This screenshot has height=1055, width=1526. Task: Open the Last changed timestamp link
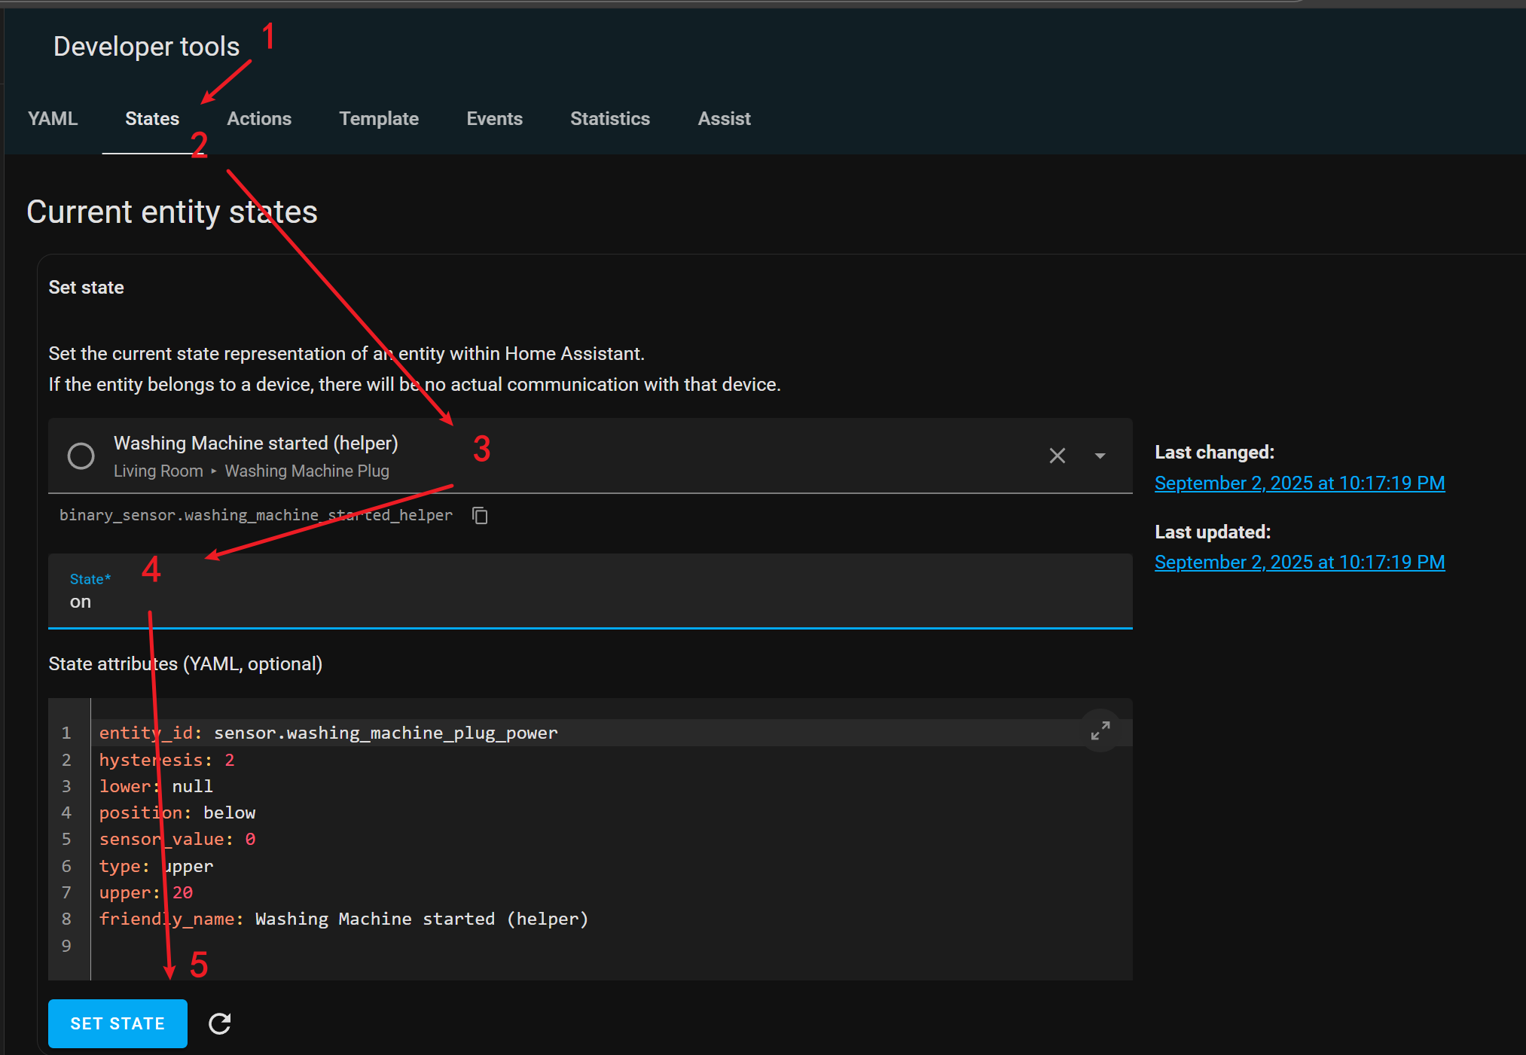1299,483
